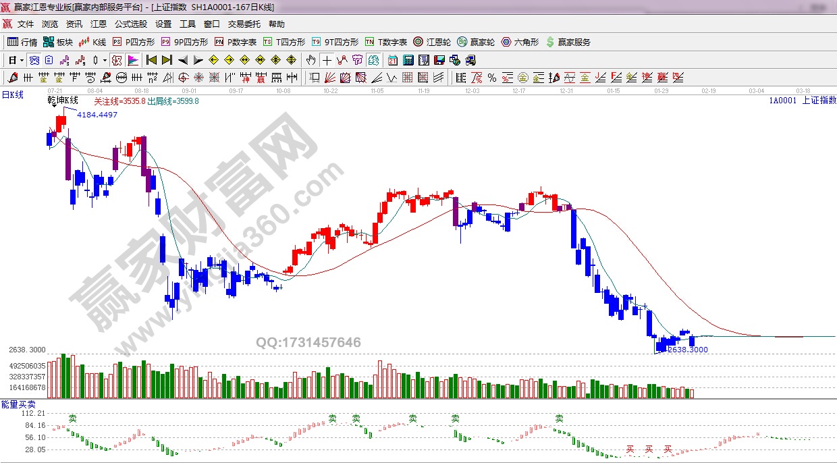
Task: Open the 江恩轮 Gann wheel tool
Action: pos(432,42)
